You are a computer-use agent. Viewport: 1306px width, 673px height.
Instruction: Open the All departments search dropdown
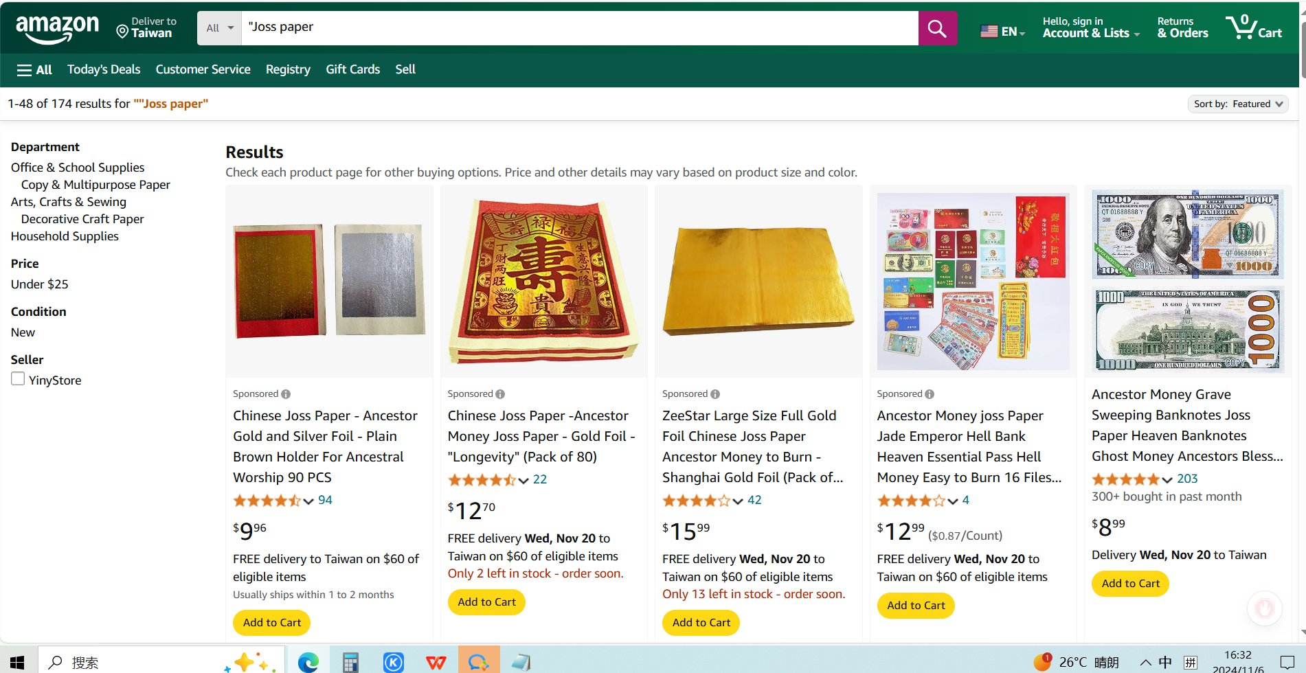[220, 28]
